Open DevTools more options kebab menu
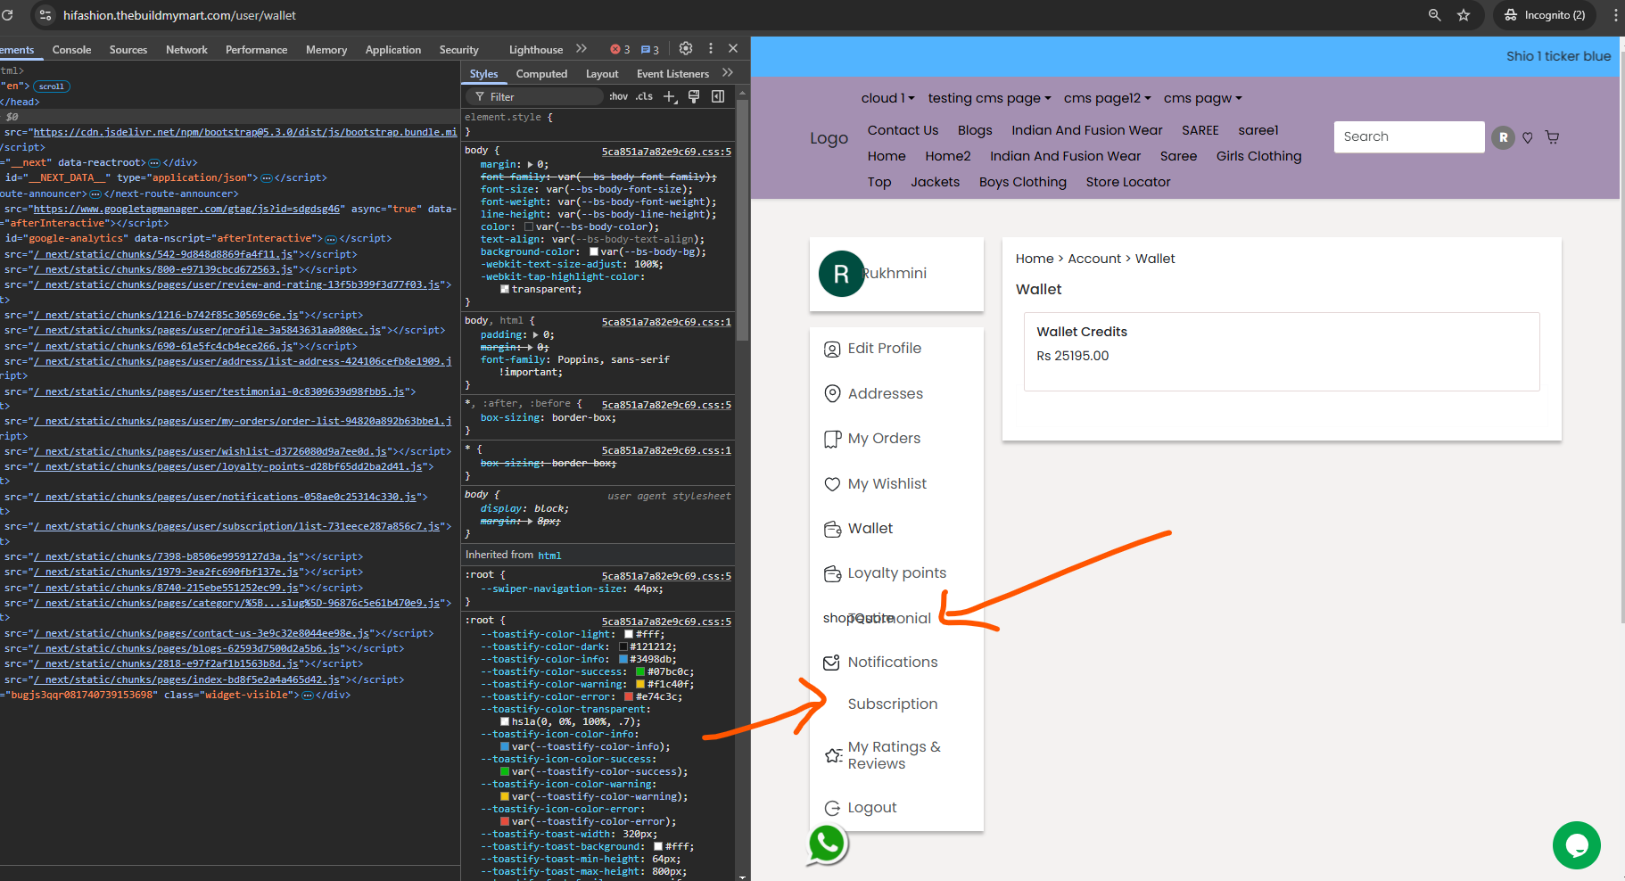The width and height of the screenshot is (1625, 881). click(x=711, y=49)
